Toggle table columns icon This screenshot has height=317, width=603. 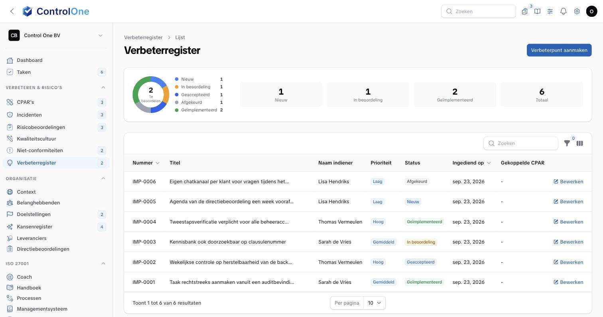click(579, 143)
